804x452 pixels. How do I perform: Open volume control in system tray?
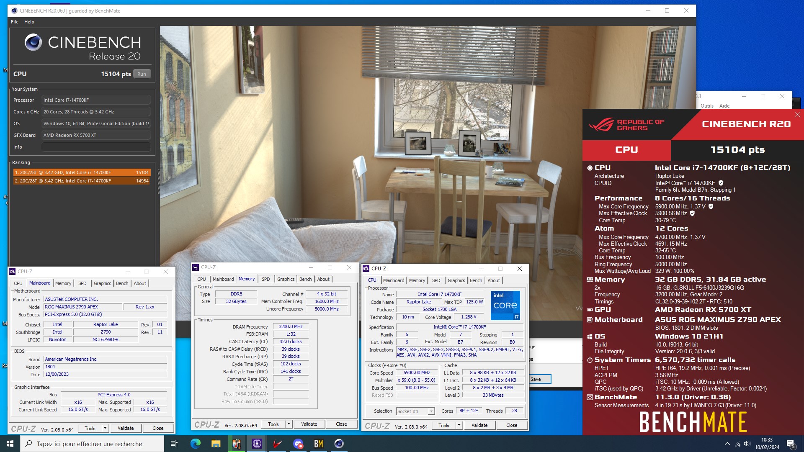point(747,444)
